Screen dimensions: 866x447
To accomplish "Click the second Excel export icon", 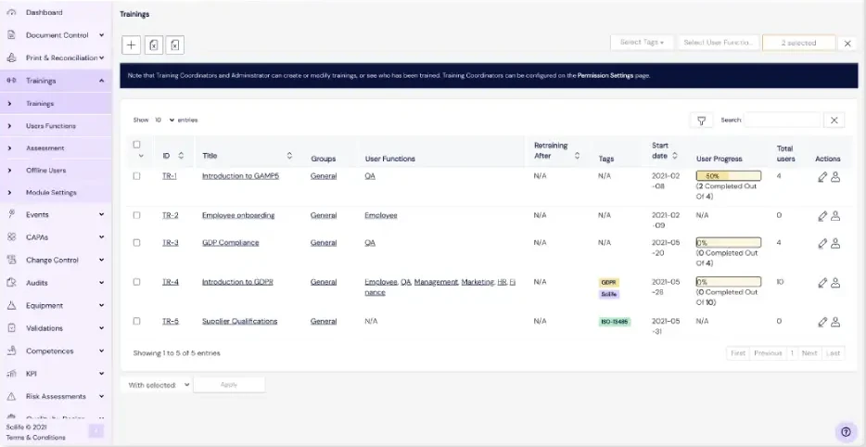I will tap(174, 45).
